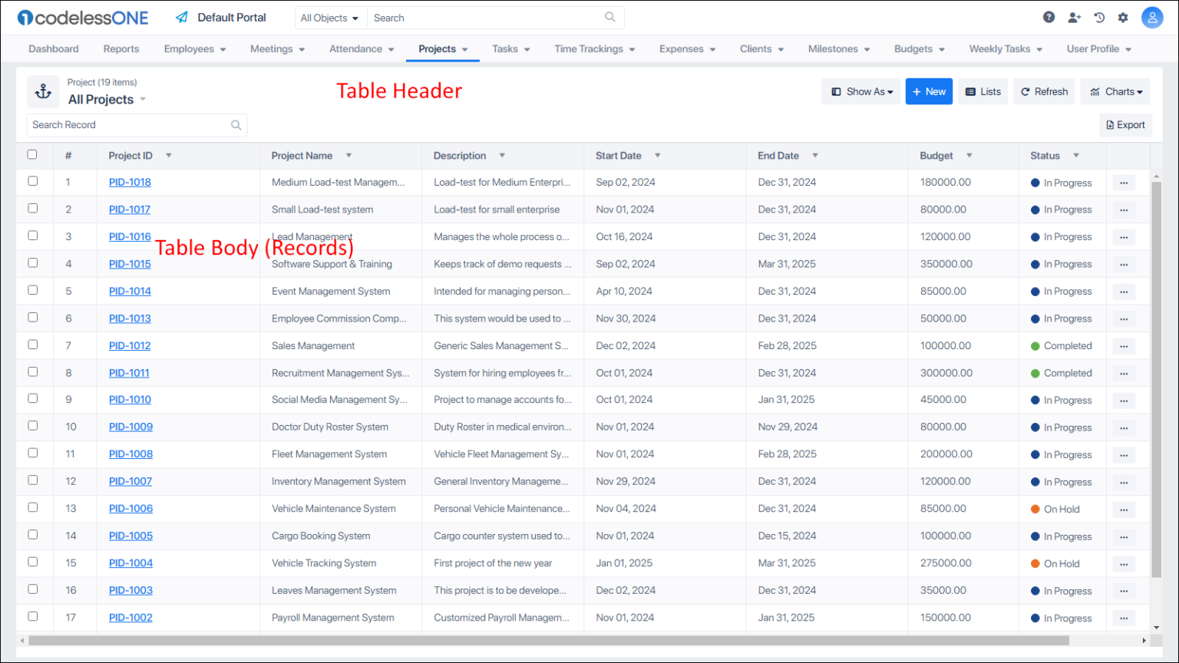1179x663 pixels.
Task: Click the blue New button
Action: point(929,91)
